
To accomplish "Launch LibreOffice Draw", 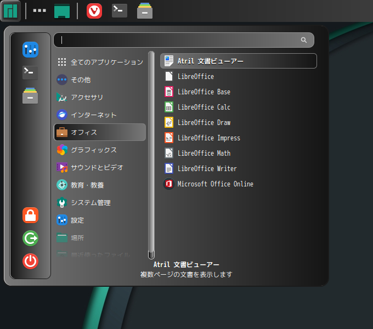I will [x=239, y=122].
